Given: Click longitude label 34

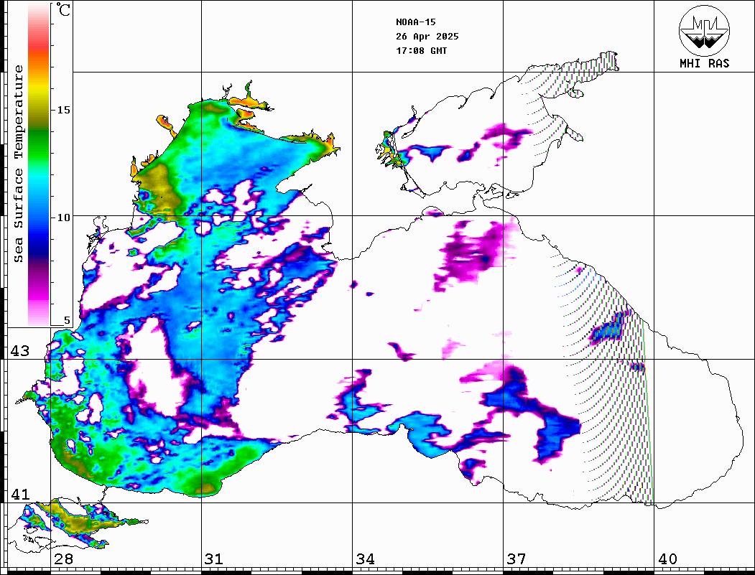Looking at the screenshot, I should [x=366, y=559].
